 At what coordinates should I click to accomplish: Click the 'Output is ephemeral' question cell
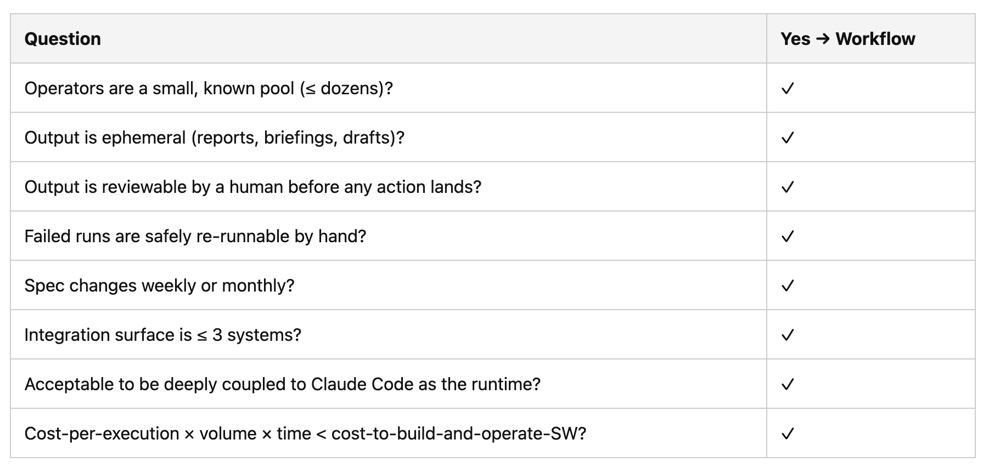point(389,138)
